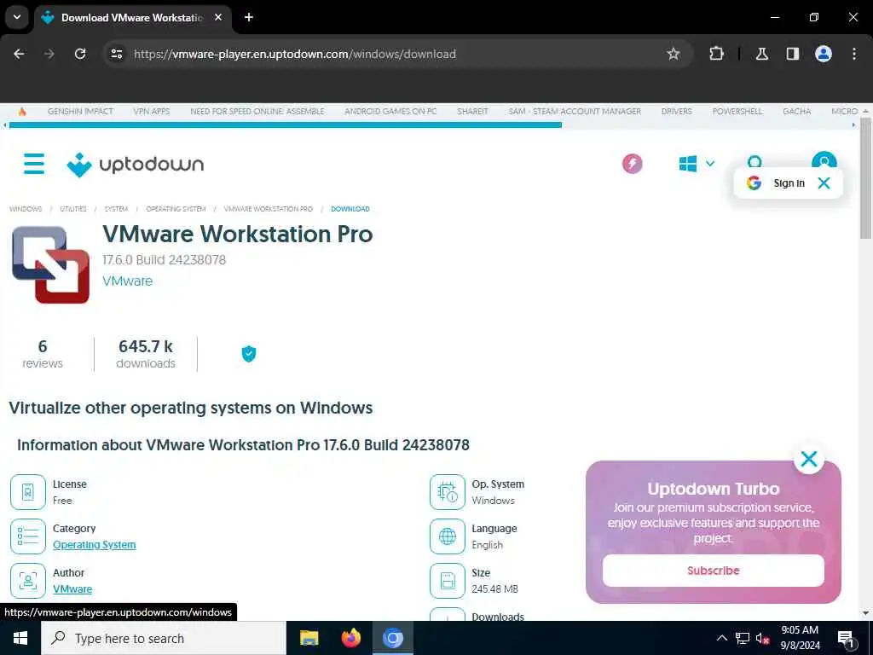Open ANDROID GAMES ON PC link
This screenshot has width=873, height=655.
pos(390,112)
